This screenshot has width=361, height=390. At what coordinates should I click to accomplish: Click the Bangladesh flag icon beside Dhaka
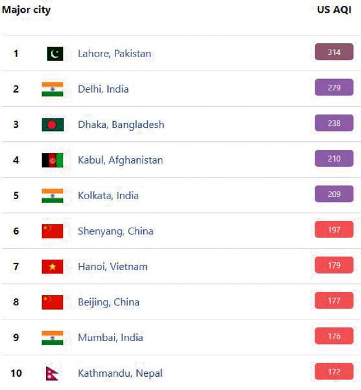coord(53,125)
